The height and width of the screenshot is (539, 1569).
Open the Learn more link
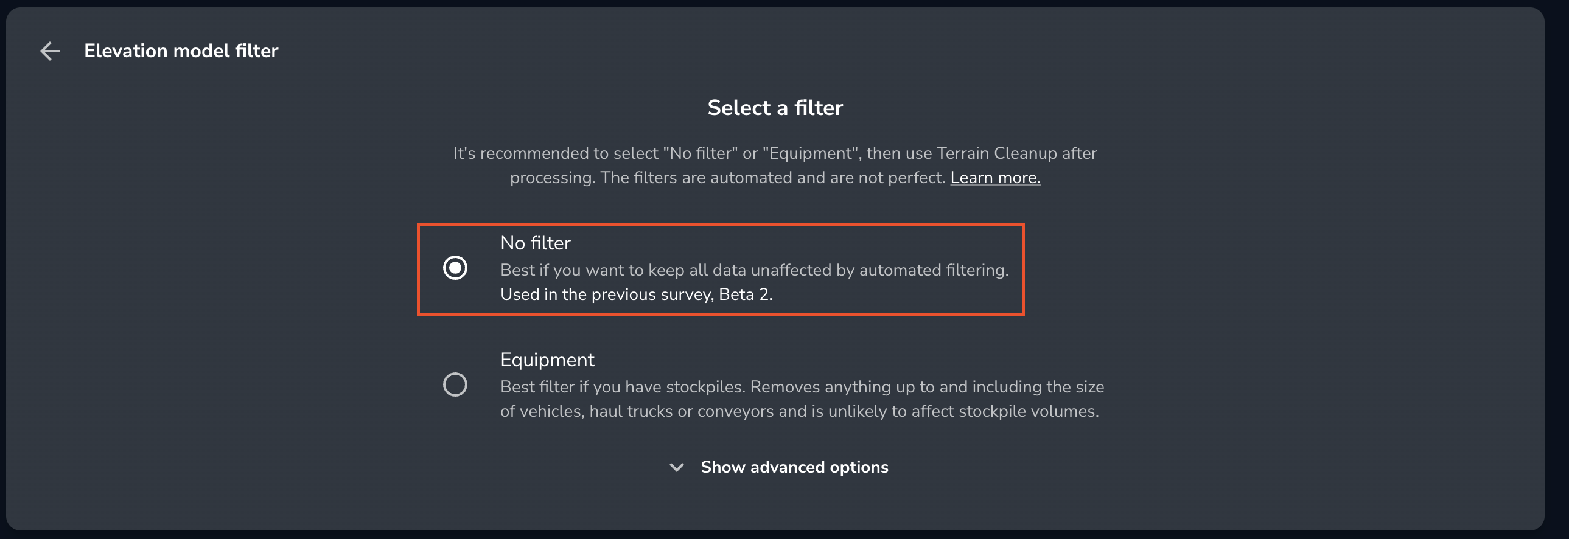[x=994, y=178]
